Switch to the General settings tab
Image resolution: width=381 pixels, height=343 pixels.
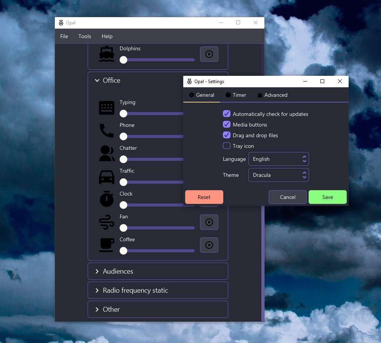click(202, 95)
